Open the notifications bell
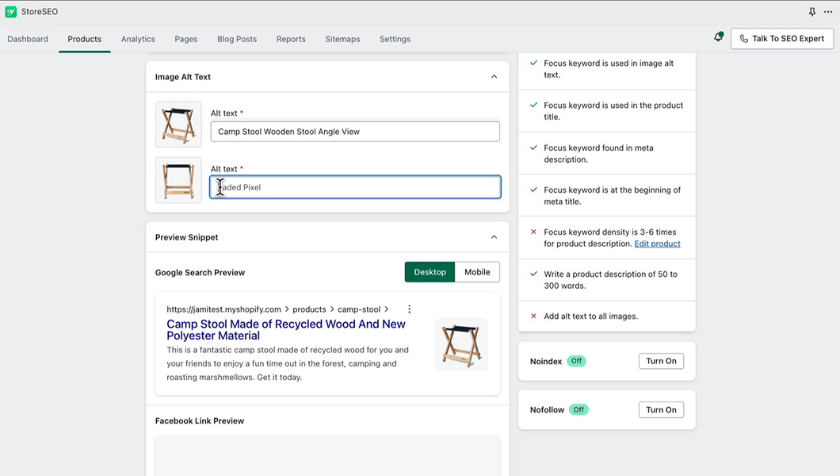 [x=718, y=38]
